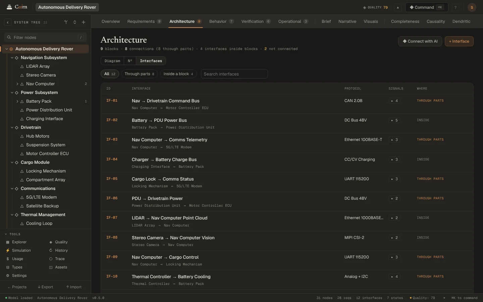Image resolution: width=483 pixels, height=302 pixels.
Task: Click Export in sidebar footer
Action: 45,287
